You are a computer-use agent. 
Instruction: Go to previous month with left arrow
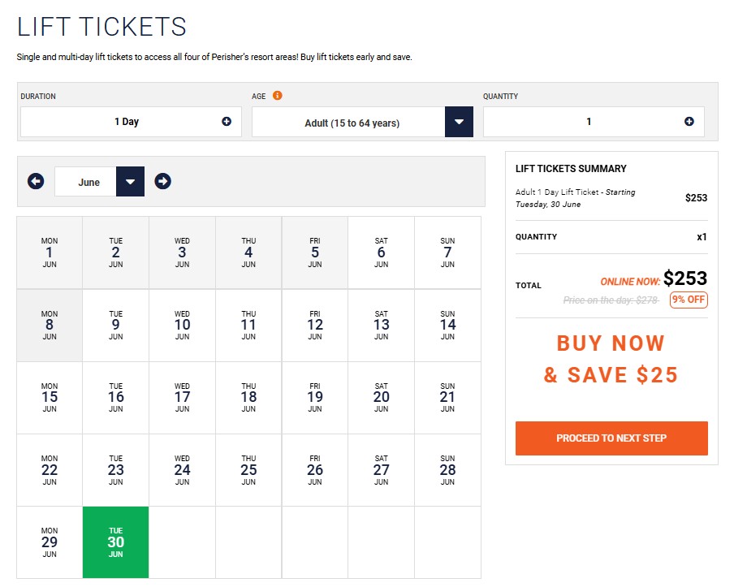[36, 181]
